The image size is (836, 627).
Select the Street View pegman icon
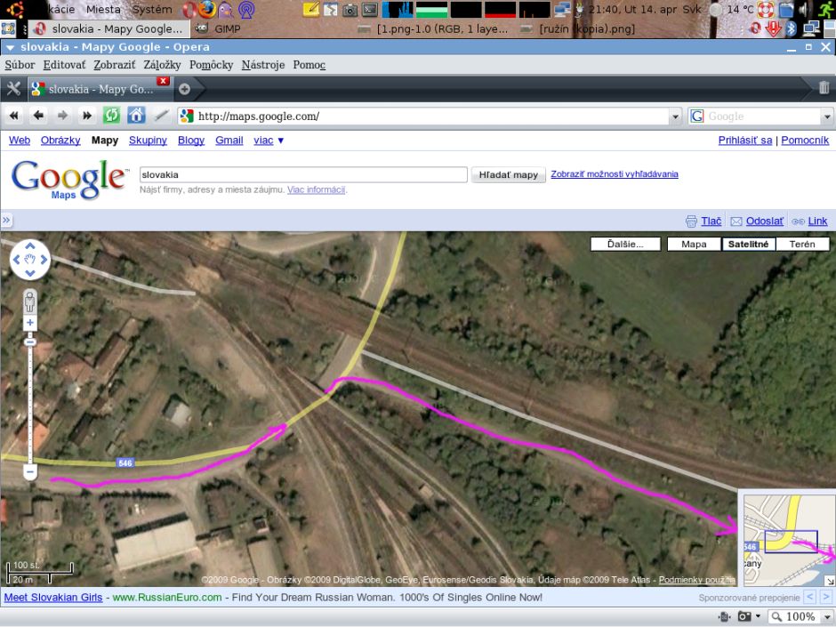coord(30,300)
